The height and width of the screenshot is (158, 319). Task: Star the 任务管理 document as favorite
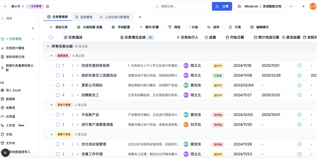47,6
